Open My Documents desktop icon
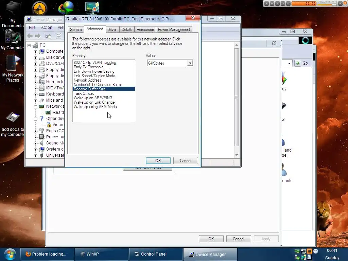Image resolution: width=348 pixels, height=261 pixels. (x=13, y=15)
